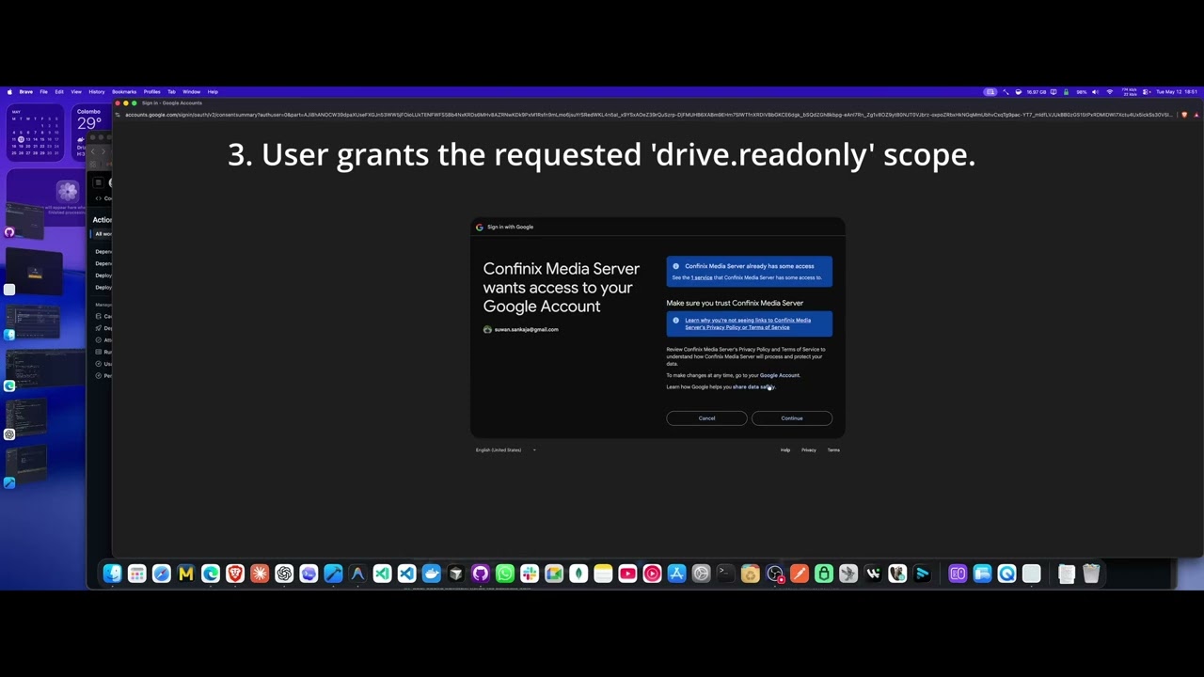Open the Tab menu
The height and width of the screenshot is (677, 1204).
[x=171, y=92]
